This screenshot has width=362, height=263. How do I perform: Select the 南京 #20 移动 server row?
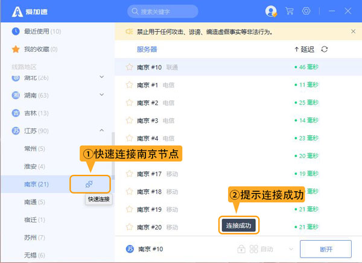tap(238, 227)
